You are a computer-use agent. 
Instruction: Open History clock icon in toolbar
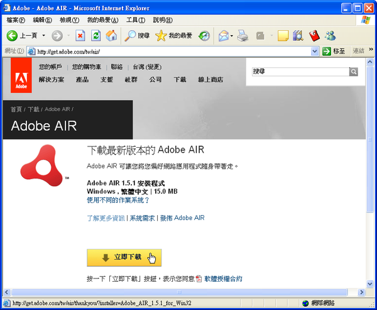pos(204,36)
